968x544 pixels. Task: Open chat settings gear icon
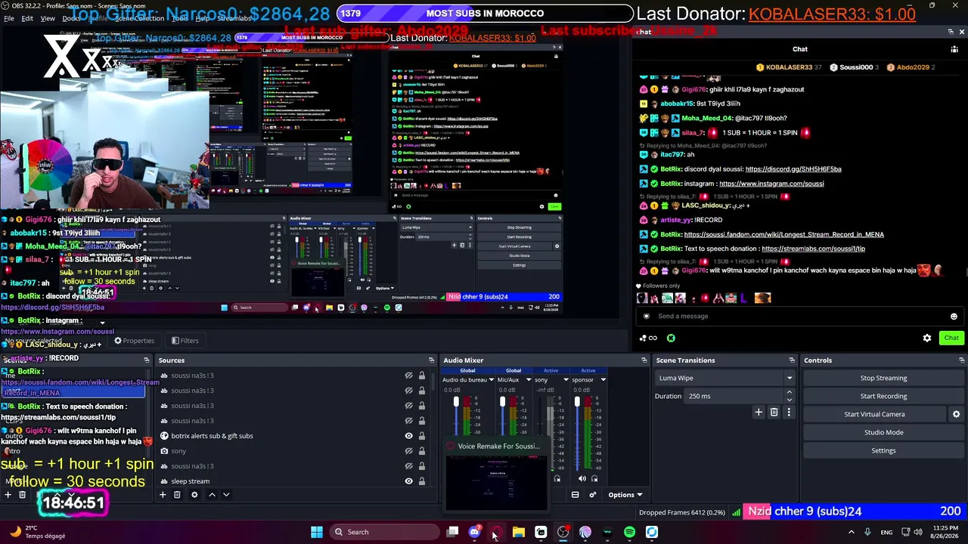tap(927, 338)
